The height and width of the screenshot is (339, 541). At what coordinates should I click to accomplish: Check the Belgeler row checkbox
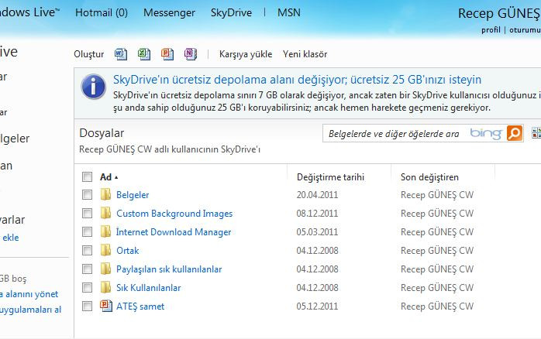coord(87,194)
